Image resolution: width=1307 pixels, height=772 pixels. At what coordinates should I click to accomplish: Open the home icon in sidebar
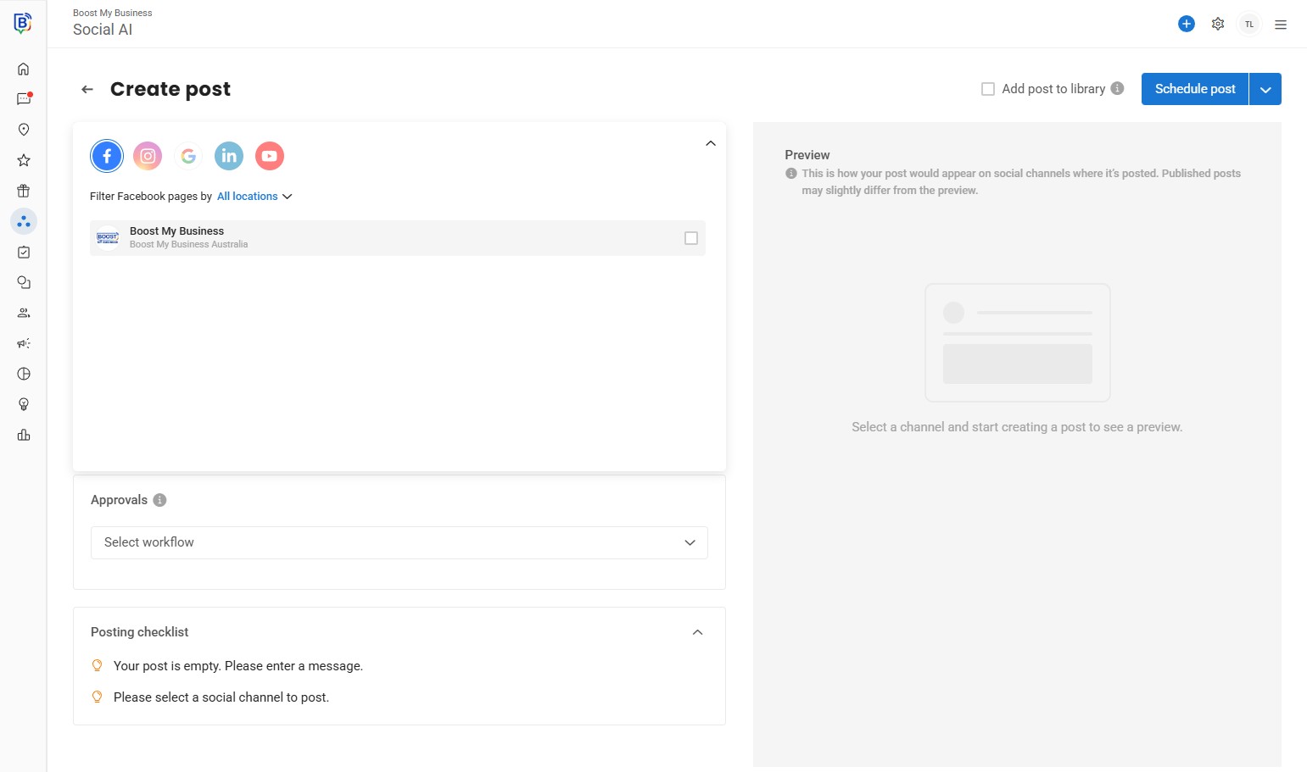[x=24, y=69]
